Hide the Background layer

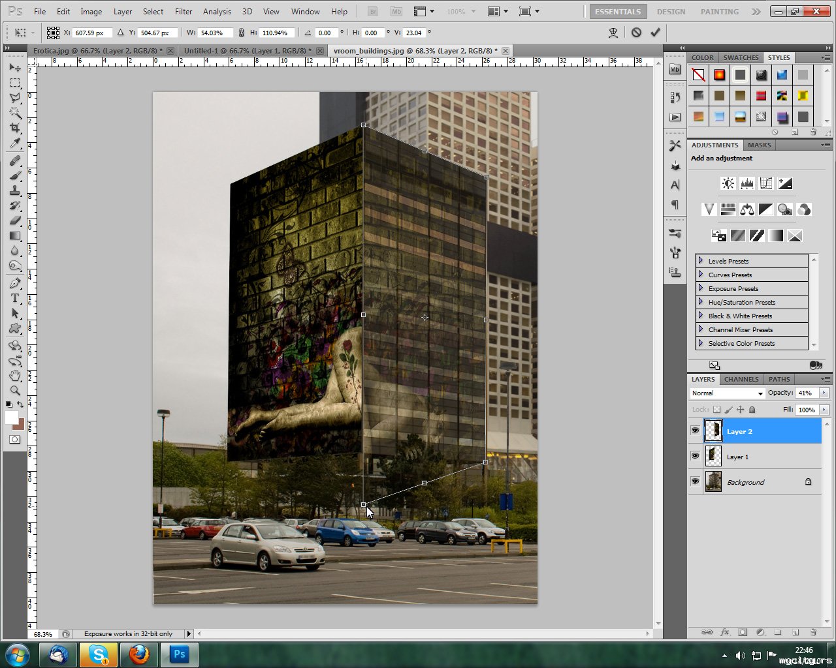[695, 482]
